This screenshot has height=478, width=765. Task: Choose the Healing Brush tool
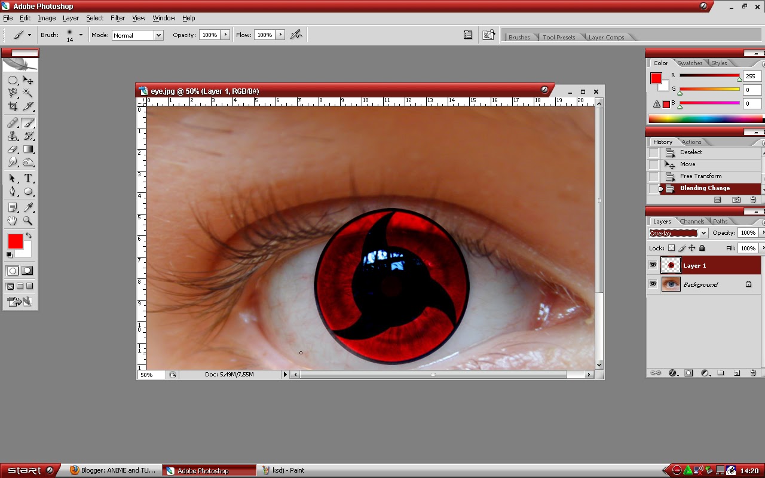13,123
